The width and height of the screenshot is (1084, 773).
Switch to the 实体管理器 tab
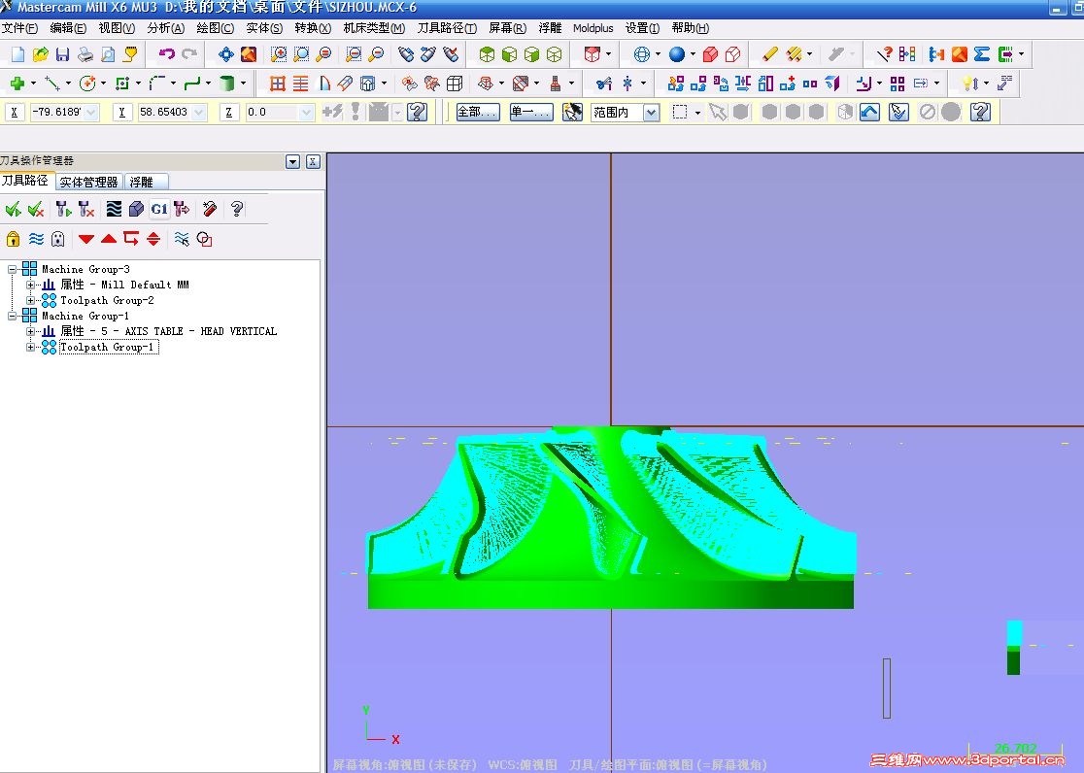point(88,183)
